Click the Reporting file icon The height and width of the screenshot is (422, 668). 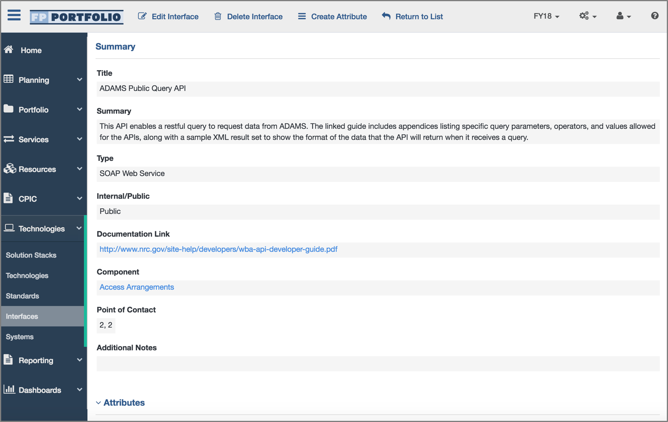click(8, 360)
